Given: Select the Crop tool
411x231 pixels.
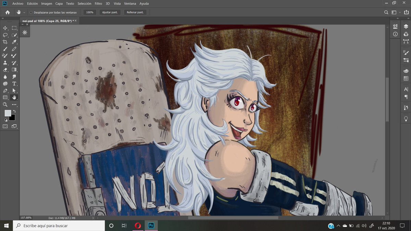Looking at the screenshot, I should [x=5, y=42].
